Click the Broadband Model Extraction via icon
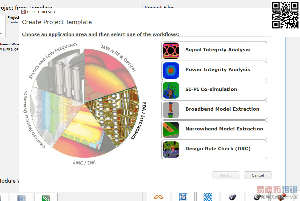300x201 pixels. [171, 110]
